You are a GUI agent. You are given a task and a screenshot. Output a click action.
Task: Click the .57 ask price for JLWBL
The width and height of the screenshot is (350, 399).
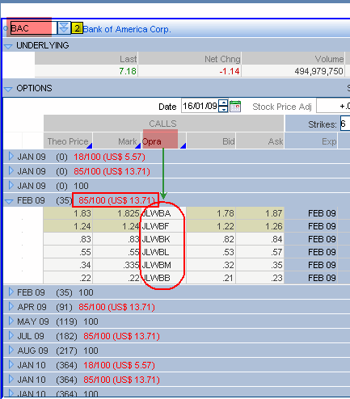pyautogui.click(x=260, y=252)
